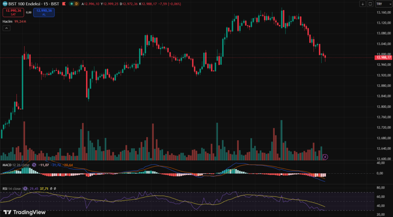Image resolution: width=393 pixels, height=217 pixels.
Task: Click the 0,00 spread value between SAT and AL
Action: tap(29, 13)
